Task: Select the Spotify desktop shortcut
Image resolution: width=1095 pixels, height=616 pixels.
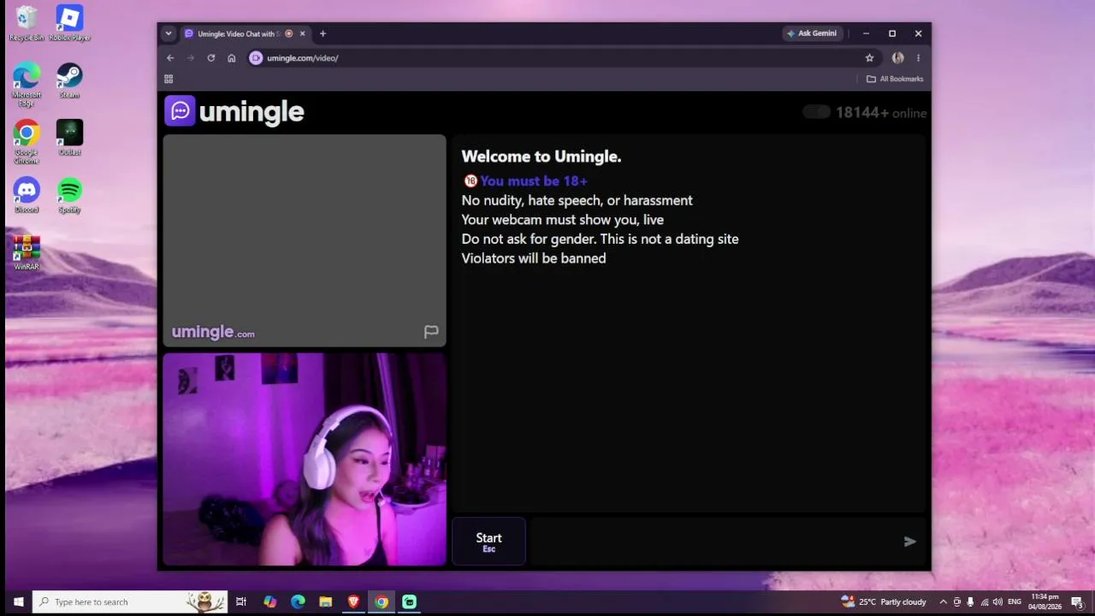Action: [x=69, y=195]
